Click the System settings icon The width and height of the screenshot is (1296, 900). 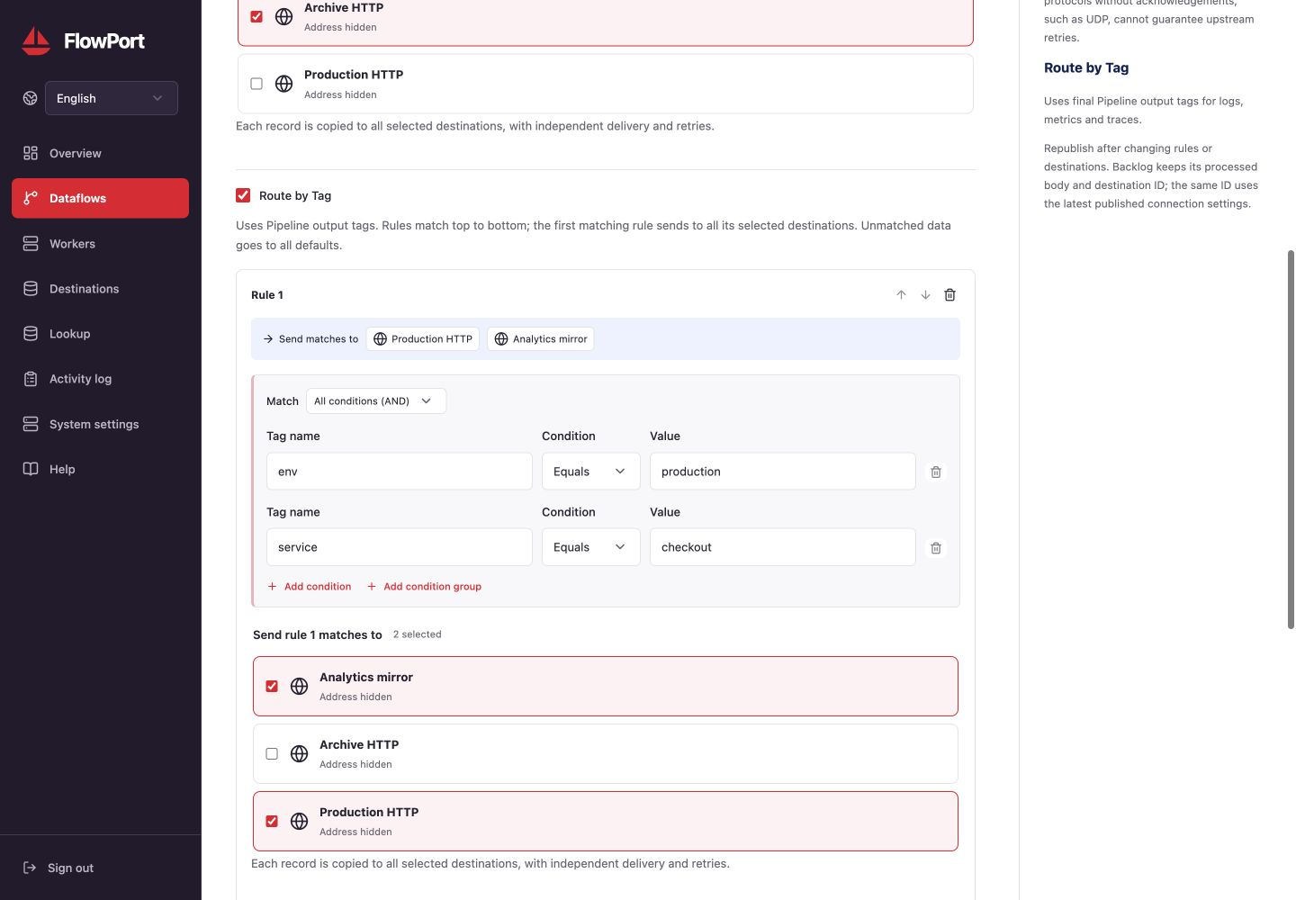(31, 424)
